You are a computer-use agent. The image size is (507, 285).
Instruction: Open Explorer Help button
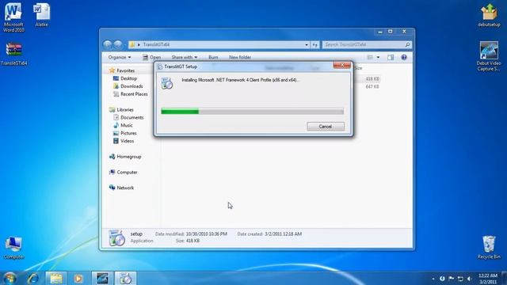(x=404, y=57)
